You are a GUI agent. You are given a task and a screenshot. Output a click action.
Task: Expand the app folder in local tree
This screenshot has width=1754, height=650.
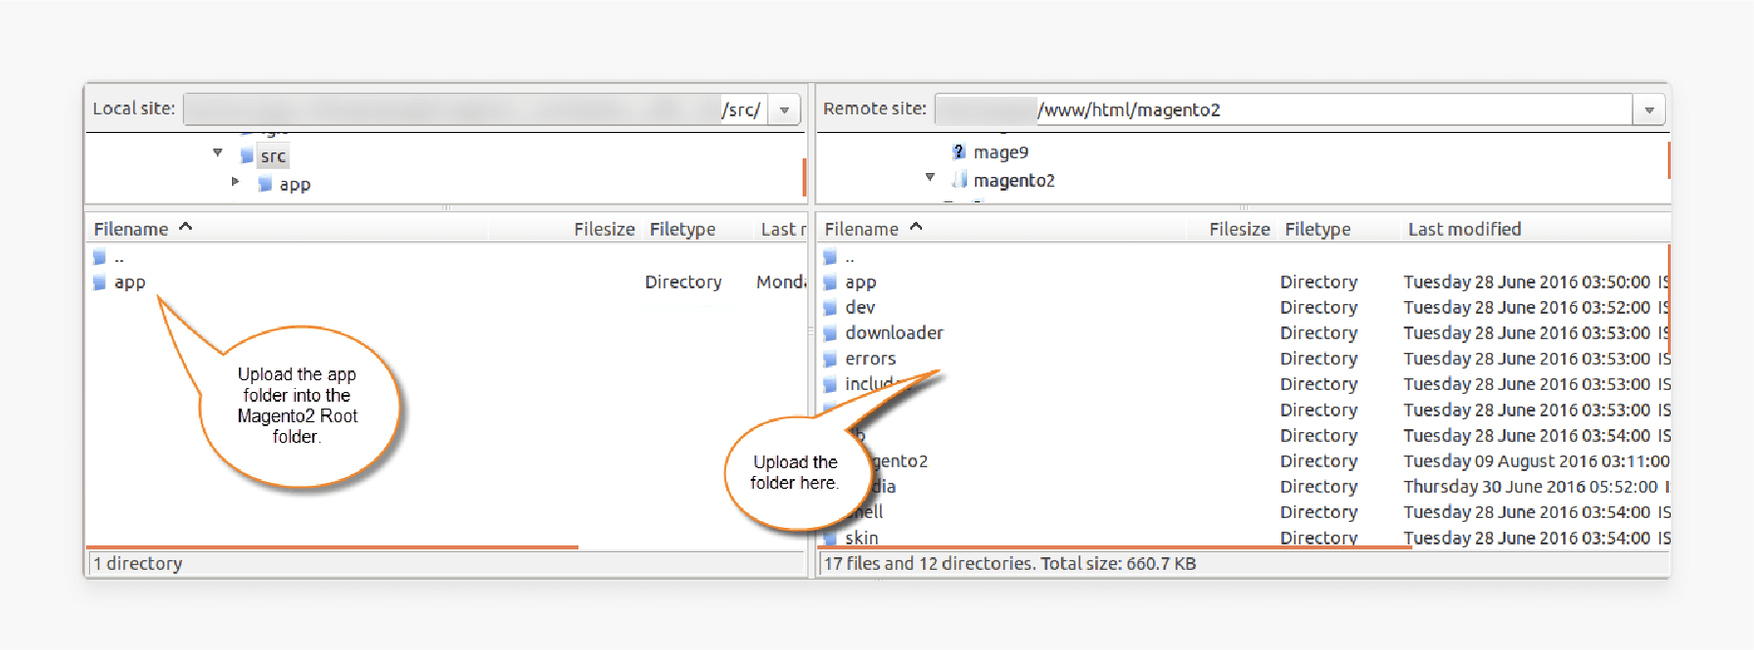click(x=235, y=182)
